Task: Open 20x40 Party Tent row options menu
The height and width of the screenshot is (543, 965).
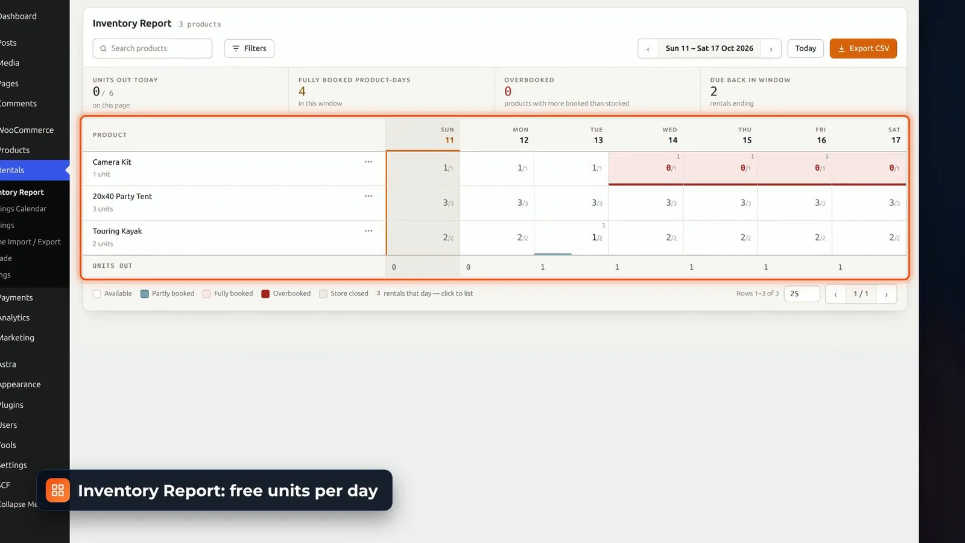Action: coord(369,196)
